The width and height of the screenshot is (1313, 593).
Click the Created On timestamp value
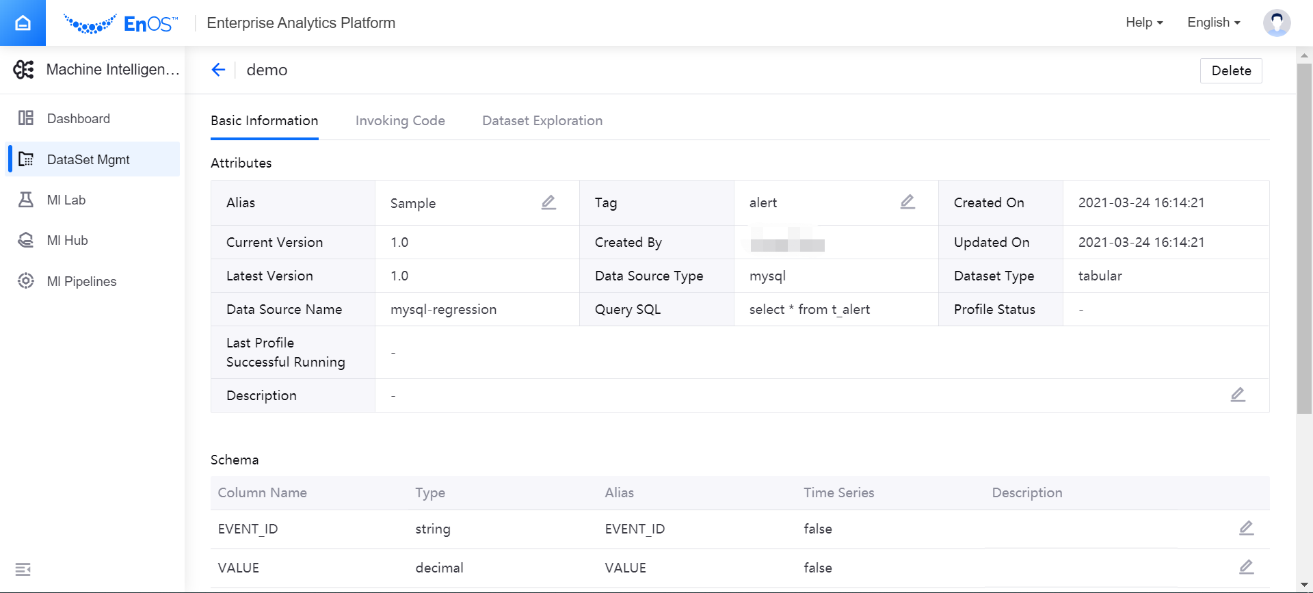click(1141, 202)
